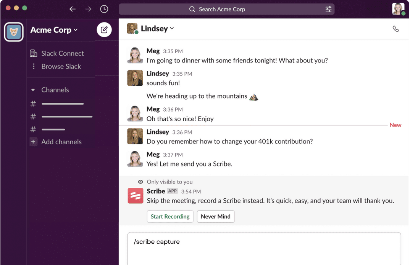Collapse the Channels section
The width and height of the screenshot is (410, 265).
click(33, 90)
